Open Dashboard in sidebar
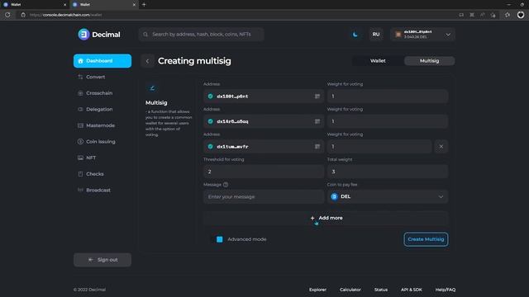 (102, 61)
